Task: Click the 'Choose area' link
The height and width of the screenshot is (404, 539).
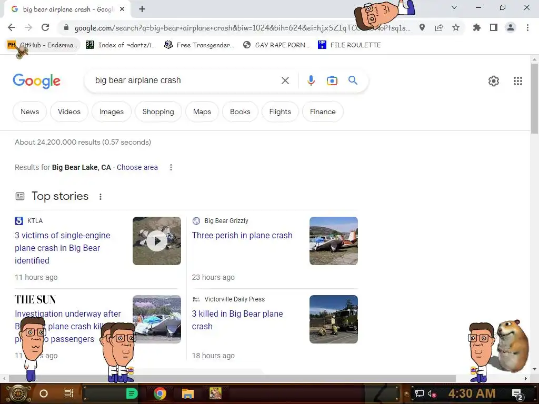Action: point(137,167)
